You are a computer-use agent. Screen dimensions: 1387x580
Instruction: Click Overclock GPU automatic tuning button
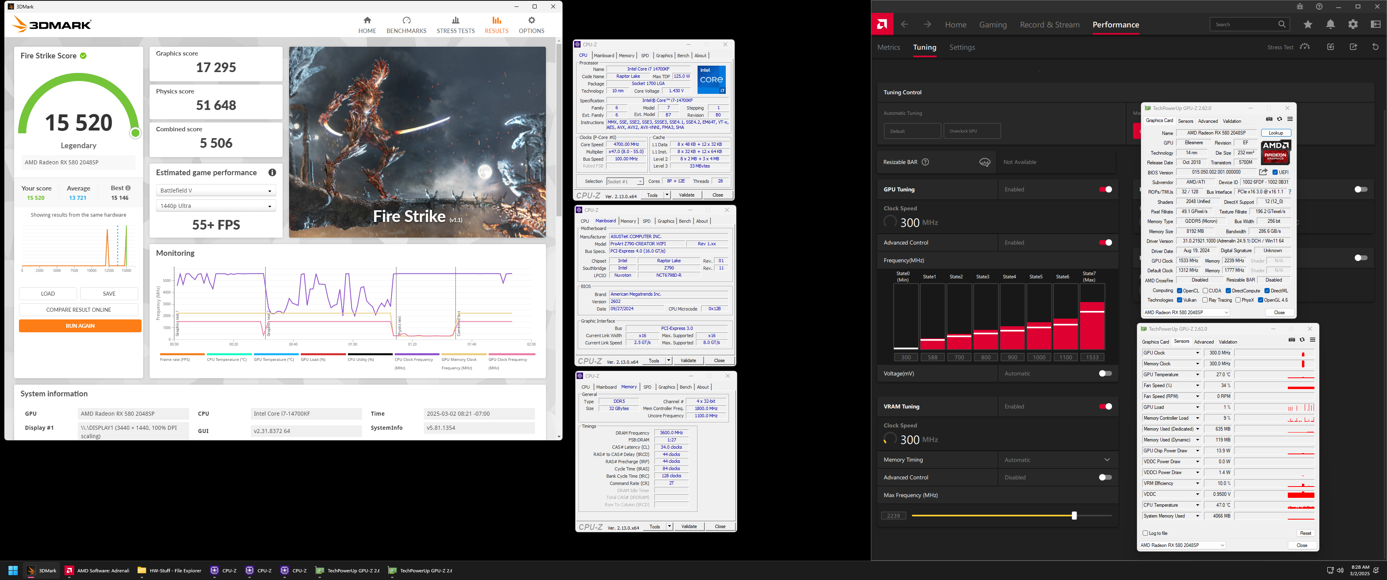point(973,131)
